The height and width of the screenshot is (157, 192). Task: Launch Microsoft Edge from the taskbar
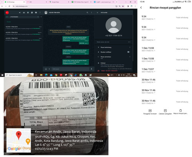coord(46,75)
